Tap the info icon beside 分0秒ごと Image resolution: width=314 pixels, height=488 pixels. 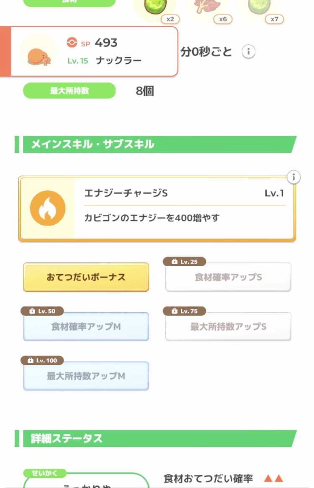tap(249, 52)
